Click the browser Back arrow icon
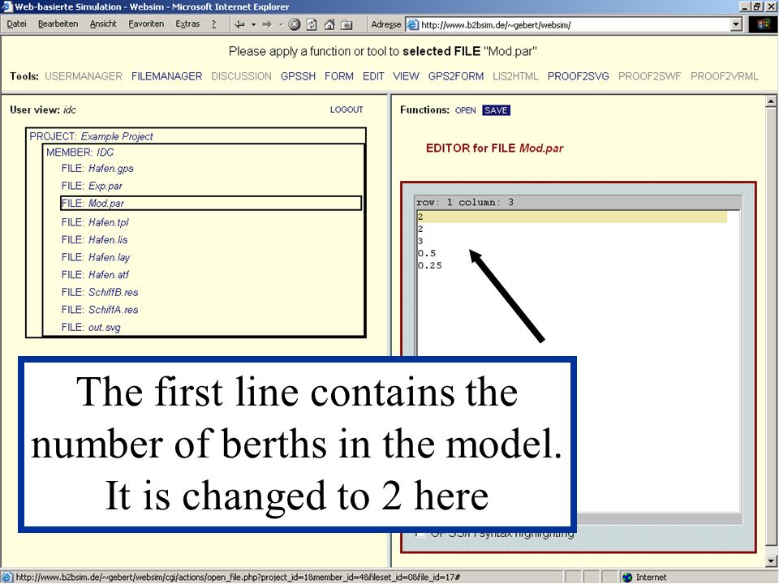Screen dimensions: 779x584 point(240,24)
